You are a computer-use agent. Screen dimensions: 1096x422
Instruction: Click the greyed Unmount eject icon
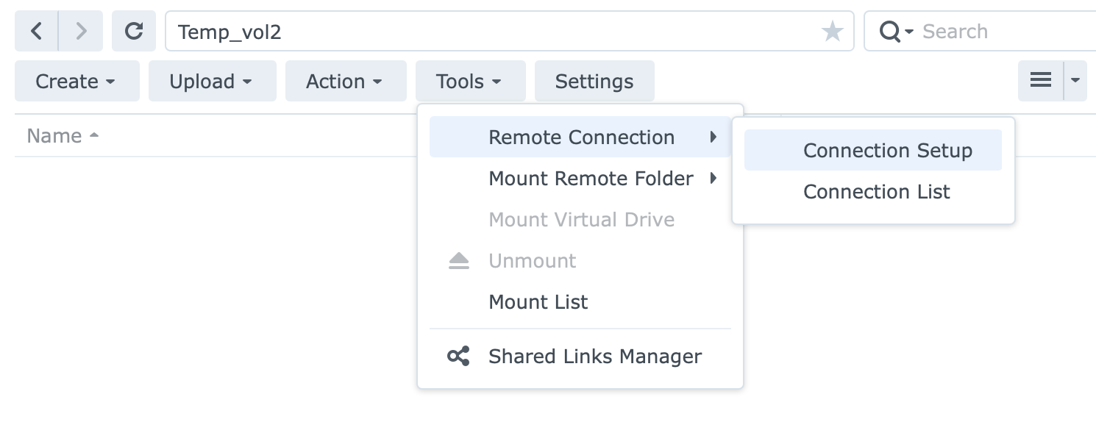459,261
